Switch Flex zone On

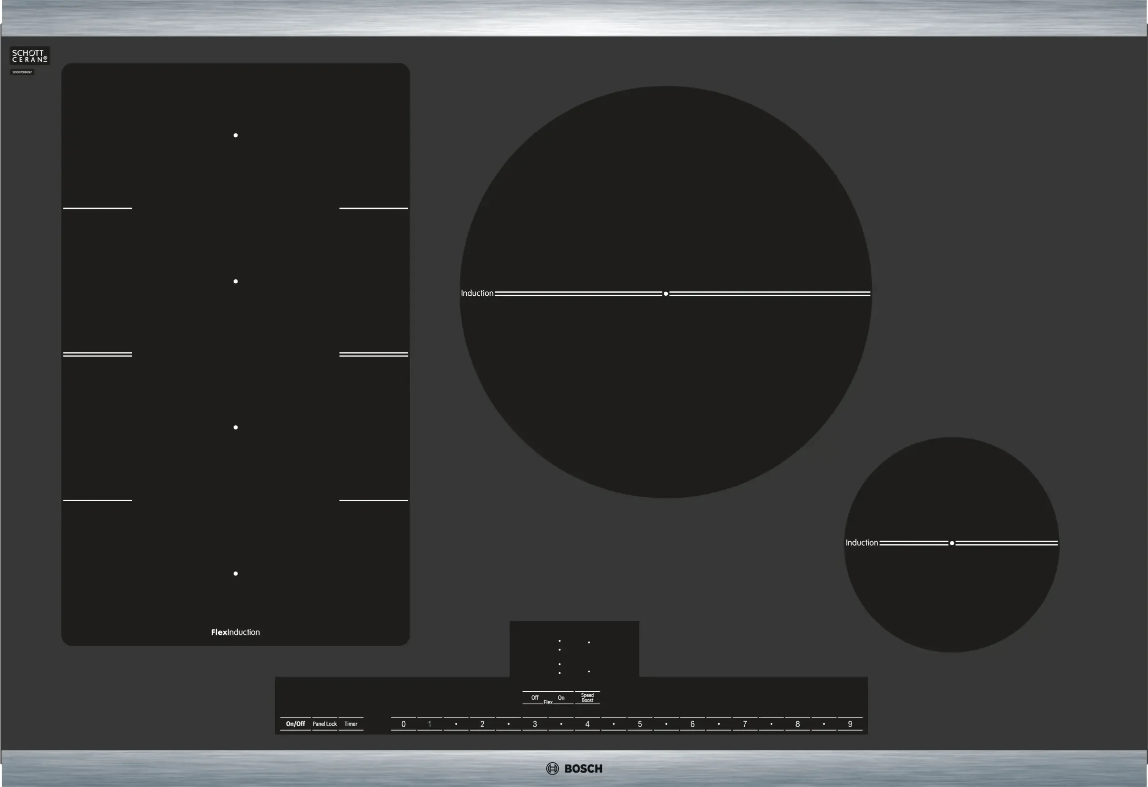(x=561, y=697)
